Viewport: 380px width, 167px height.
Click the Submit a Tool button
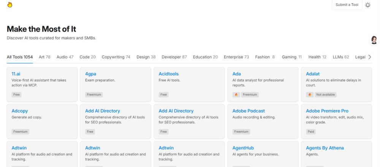(347, 5)
